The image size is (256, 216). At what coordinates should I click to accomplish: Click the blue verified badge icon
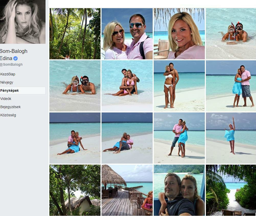tap(16, 58)
